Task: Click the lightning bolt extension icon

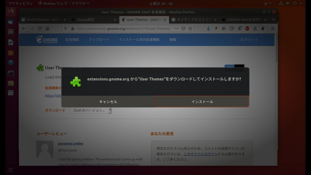Action: tap(216, 29)
